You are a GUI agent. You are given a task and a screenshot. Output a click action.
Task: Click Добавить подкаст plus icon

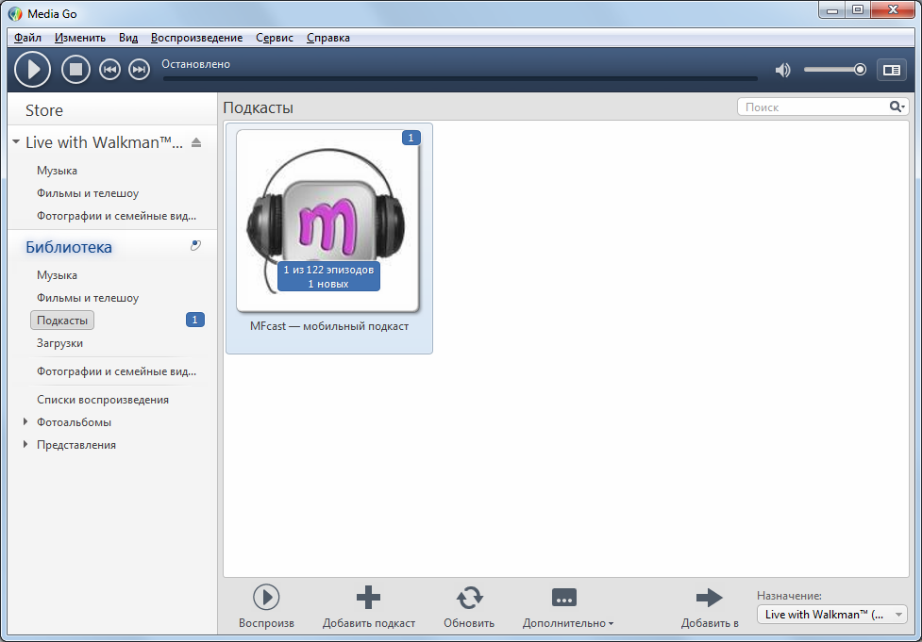tap(369, 598)
